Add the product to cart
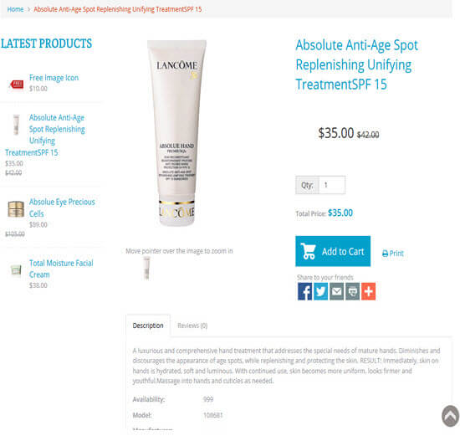Screen dimensions: 460x441 tap(333, 251)
